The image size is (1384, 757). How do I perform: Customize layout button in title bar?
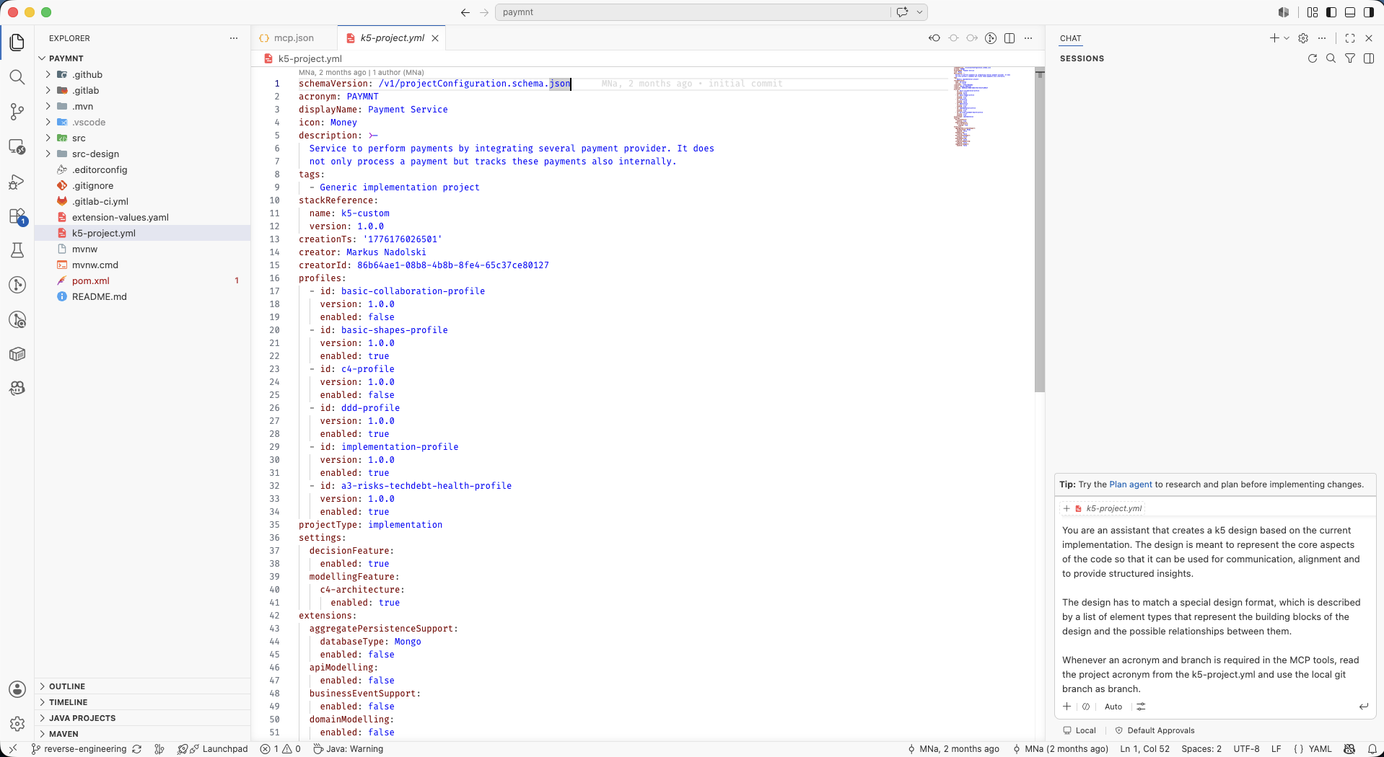[1313, 12]
